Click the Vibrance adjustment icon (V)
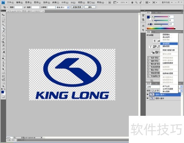Image resolution: width=184 pixels, height=143 pixels. click(151, 46)
